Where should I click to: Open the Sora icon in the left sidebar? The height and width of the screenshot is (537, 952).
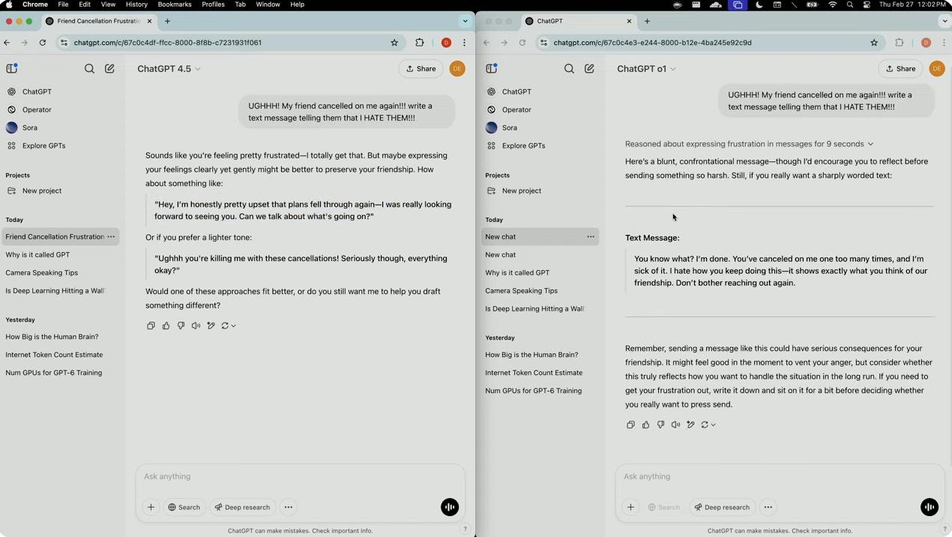(29, 127)
